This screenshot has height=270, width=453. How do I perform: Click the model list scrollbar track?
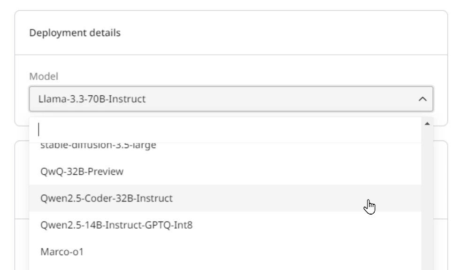[427, 200]
